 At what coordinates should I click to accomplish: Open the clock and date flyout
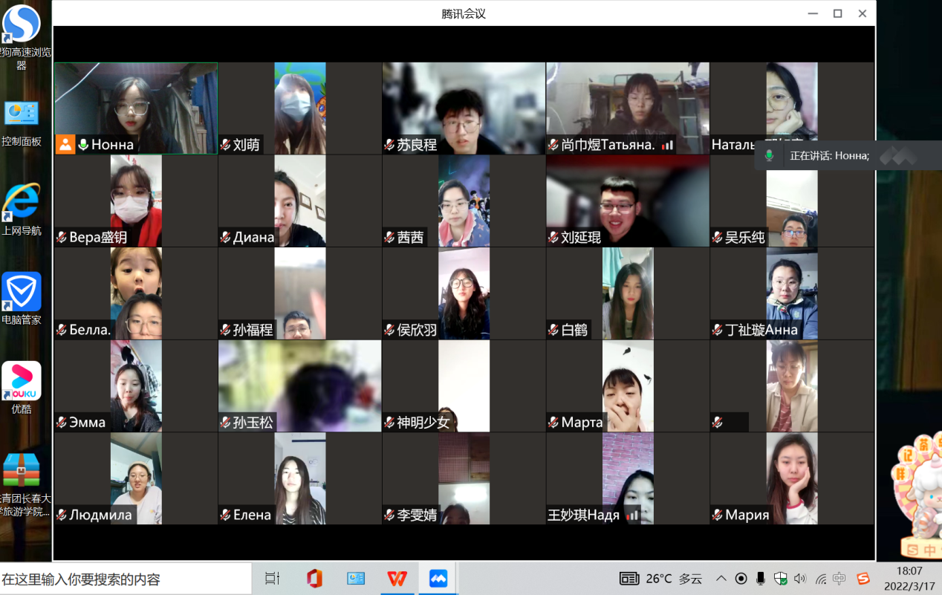(909, 578)
